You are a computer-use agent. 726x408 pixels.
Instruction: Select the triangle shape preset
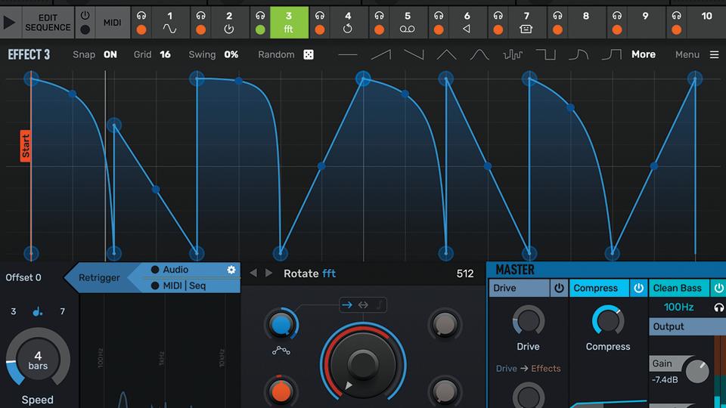(x=446, y=55)
